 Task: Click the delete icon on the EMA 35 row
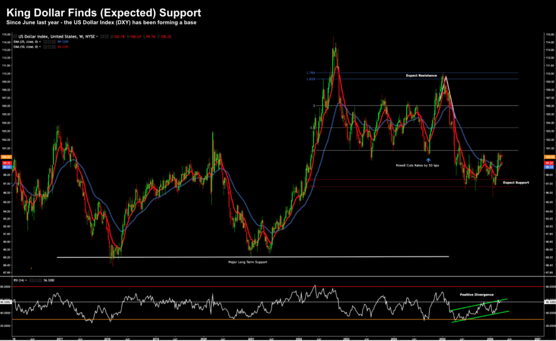54,41
